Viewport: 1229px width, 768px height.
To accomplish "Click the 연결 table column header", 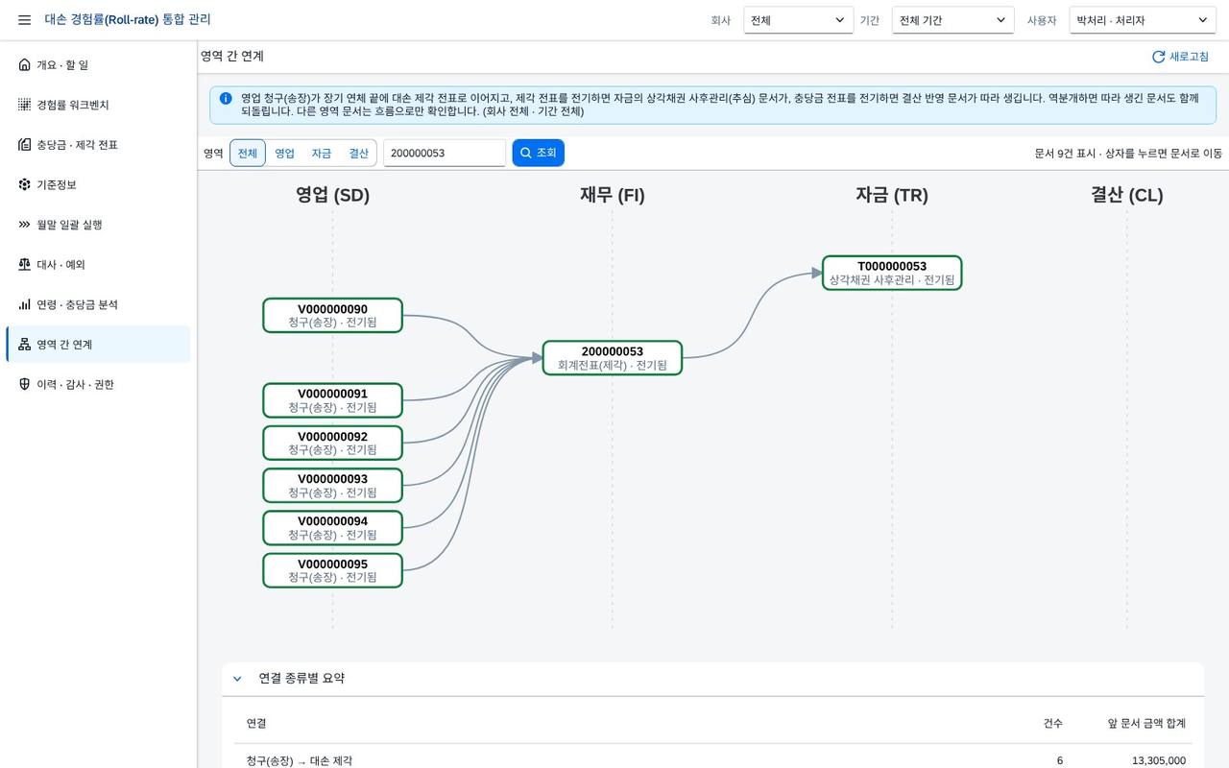I will (x=256, y=723).
